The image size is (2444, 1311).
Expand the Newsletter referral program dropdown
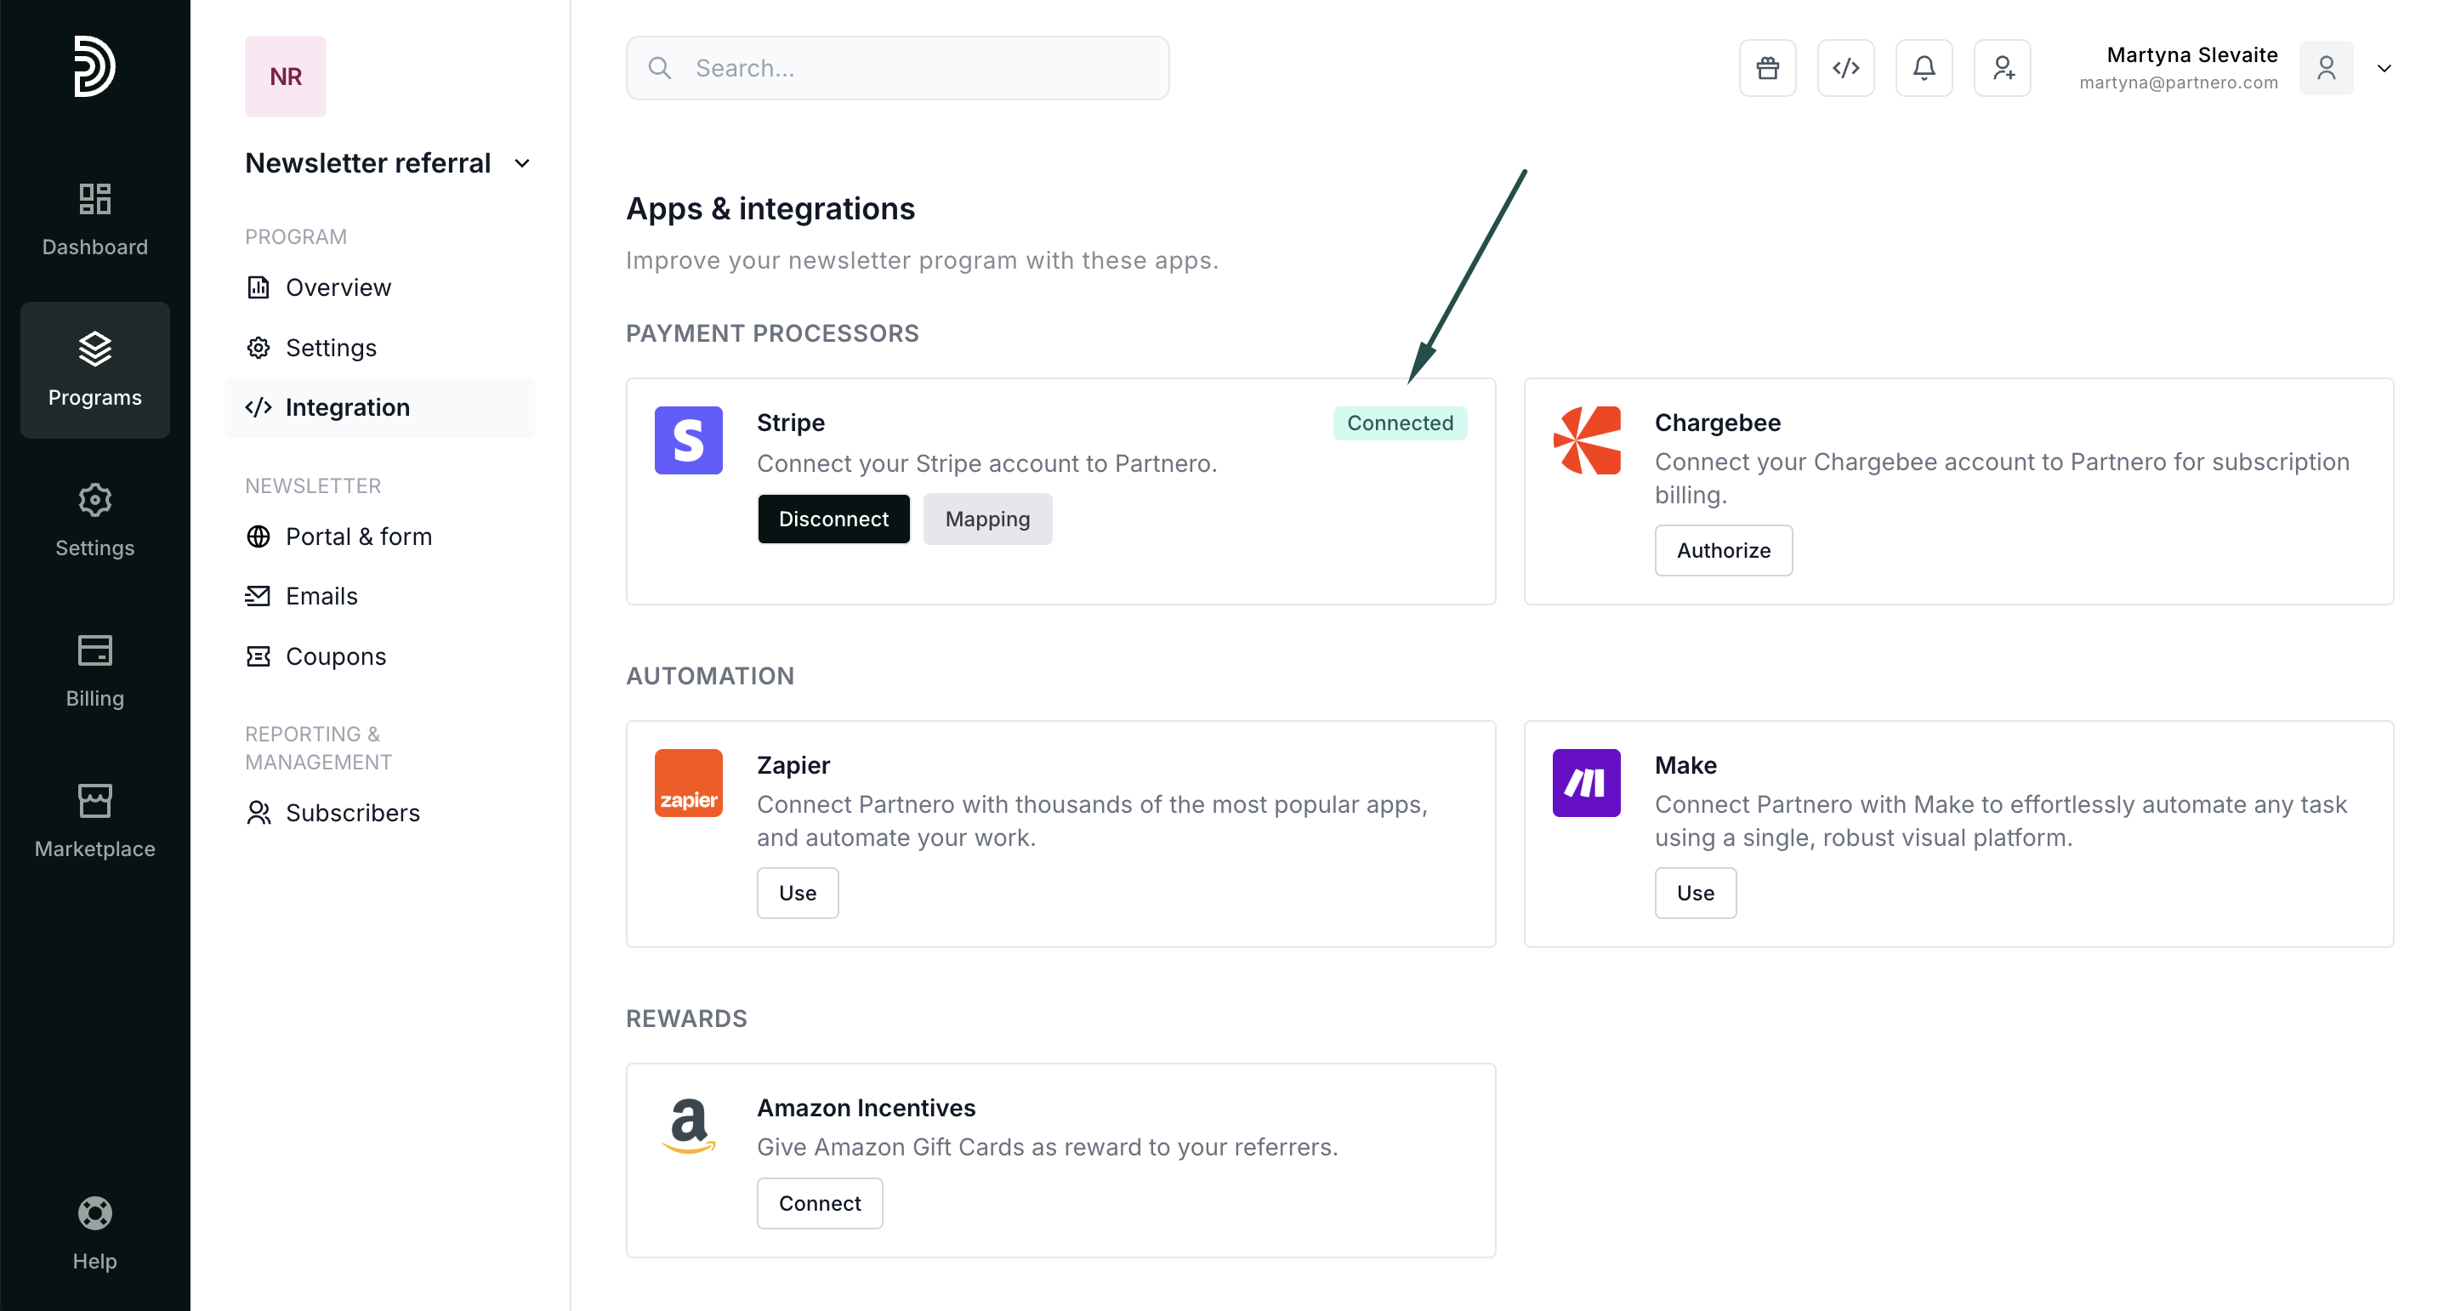point(522,163)
